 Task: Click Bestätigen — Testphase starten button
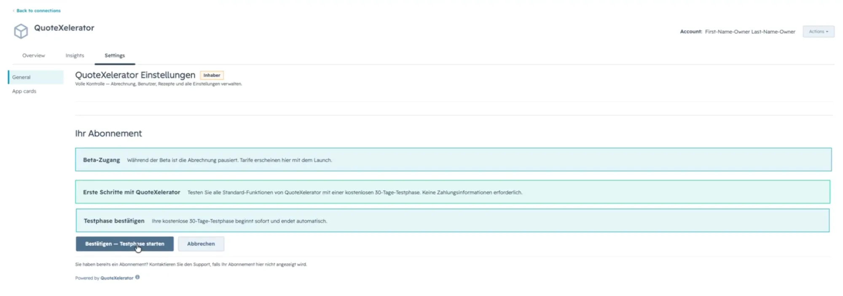click(x=125, y=244)
